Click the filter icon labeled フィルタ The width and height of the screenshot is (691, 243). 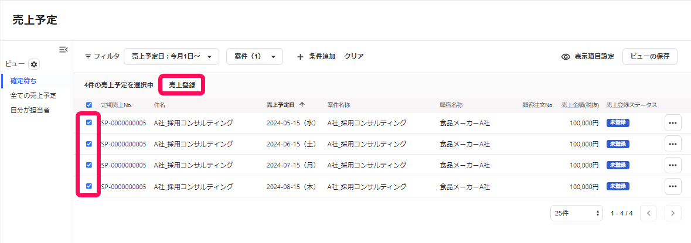pos(88,56)
